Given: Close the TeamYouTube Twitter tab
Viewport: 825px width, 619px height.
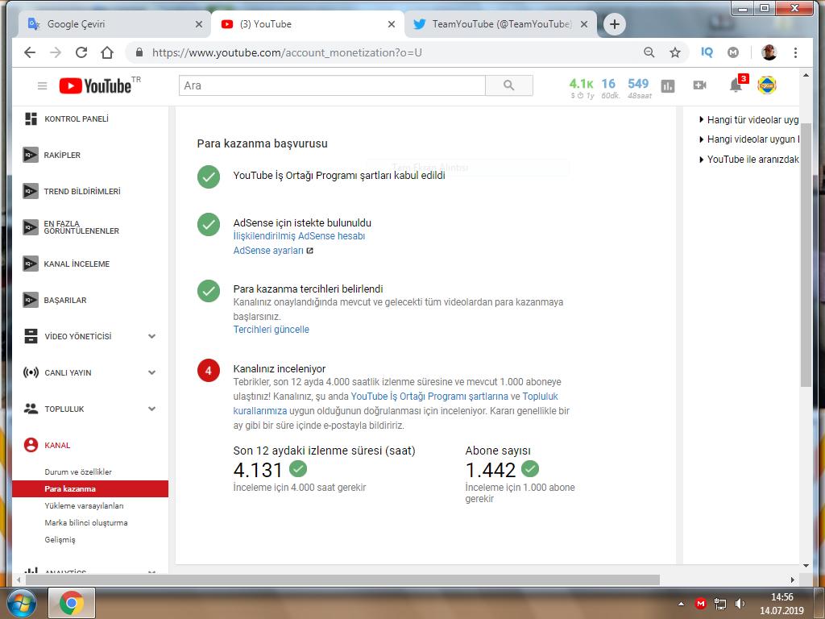Looking at the screenshot, I should point(584,24).
